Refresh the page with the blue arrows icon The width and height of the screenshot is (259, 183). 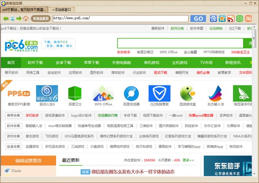tap(13, 19)
